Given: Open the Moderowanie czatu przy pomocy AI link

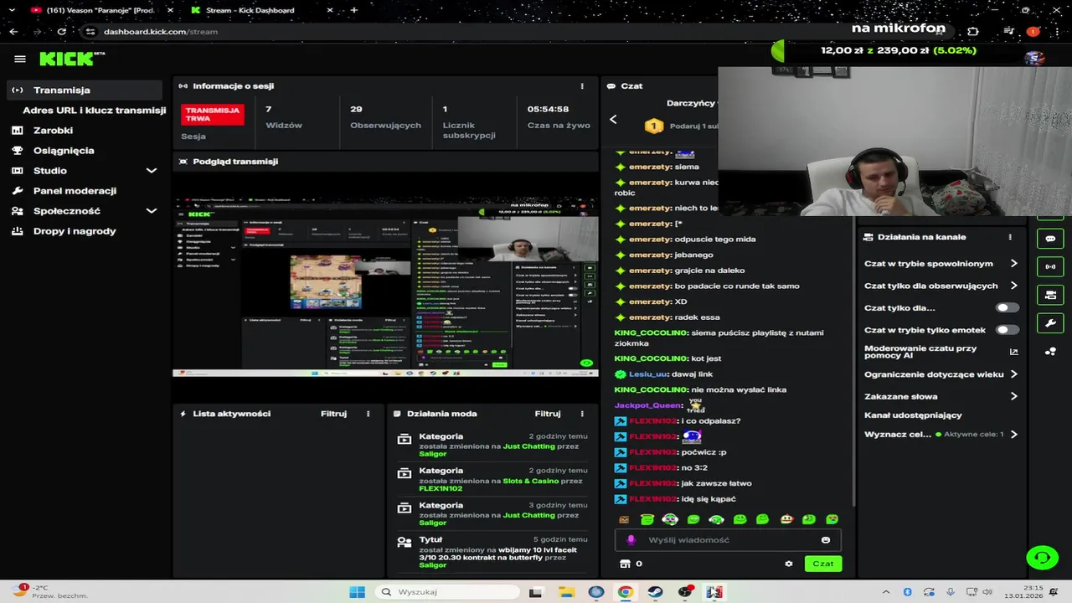Looking at the screenshot, I should click(941, 352).
